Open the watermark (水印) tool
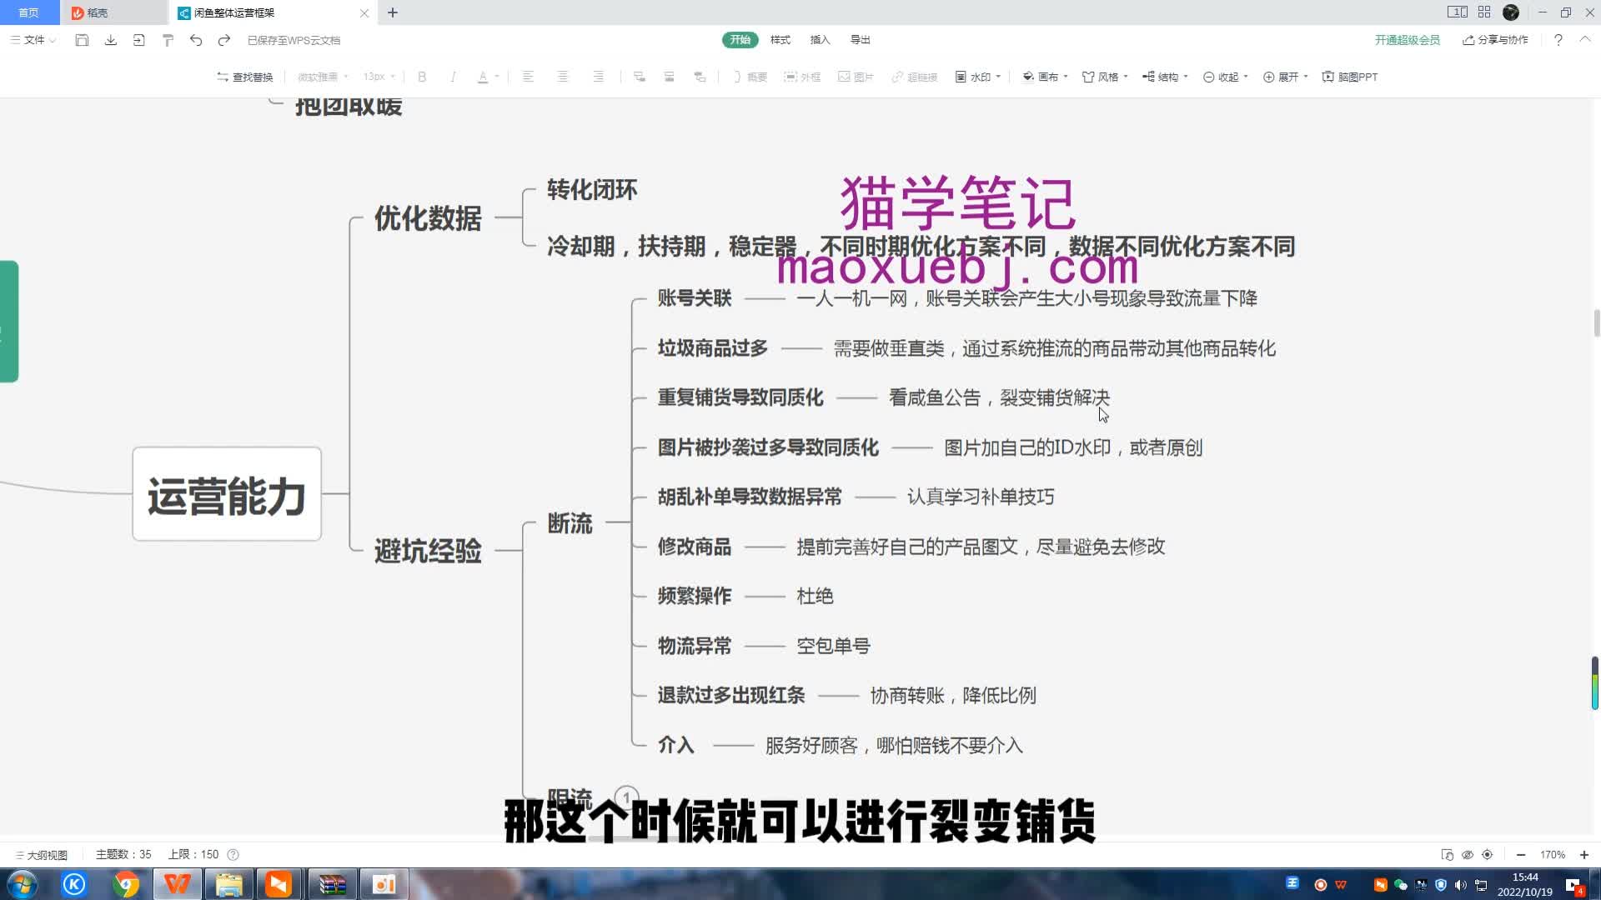1601x900 pixels. 976,76
